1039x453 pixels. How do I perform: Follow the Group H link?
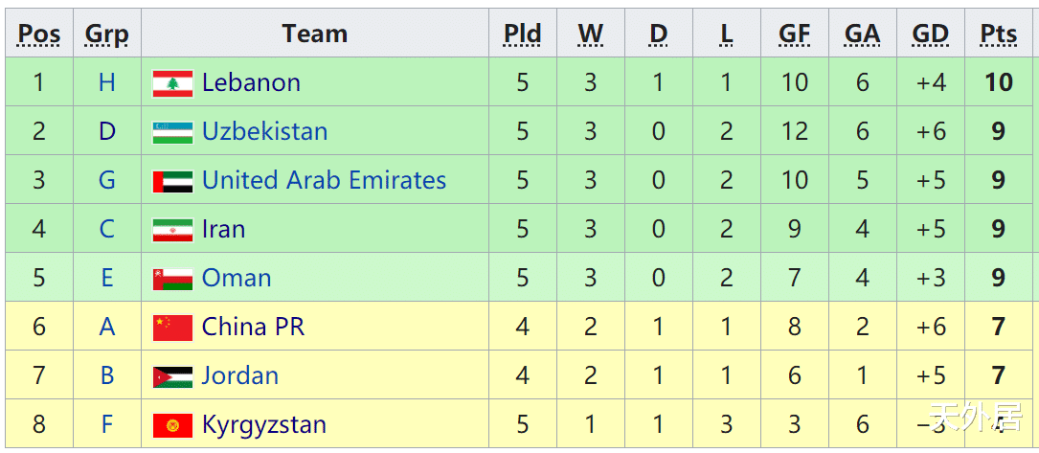(106, 83)
